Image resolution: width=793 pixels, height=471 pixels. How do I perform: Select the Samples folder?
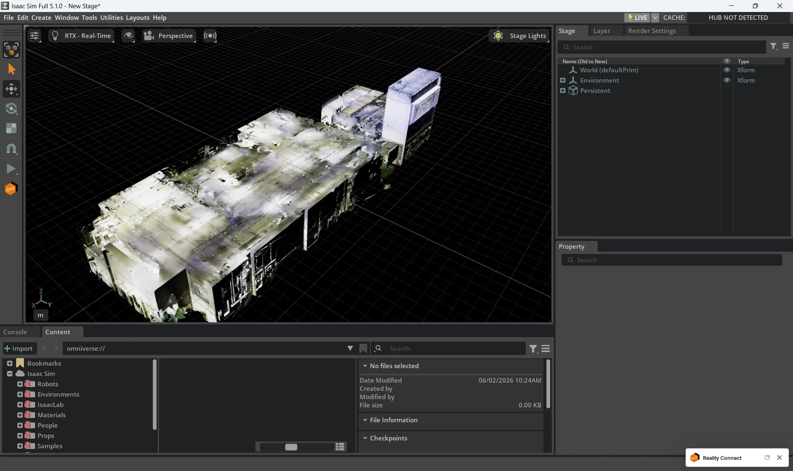point(50,446)
